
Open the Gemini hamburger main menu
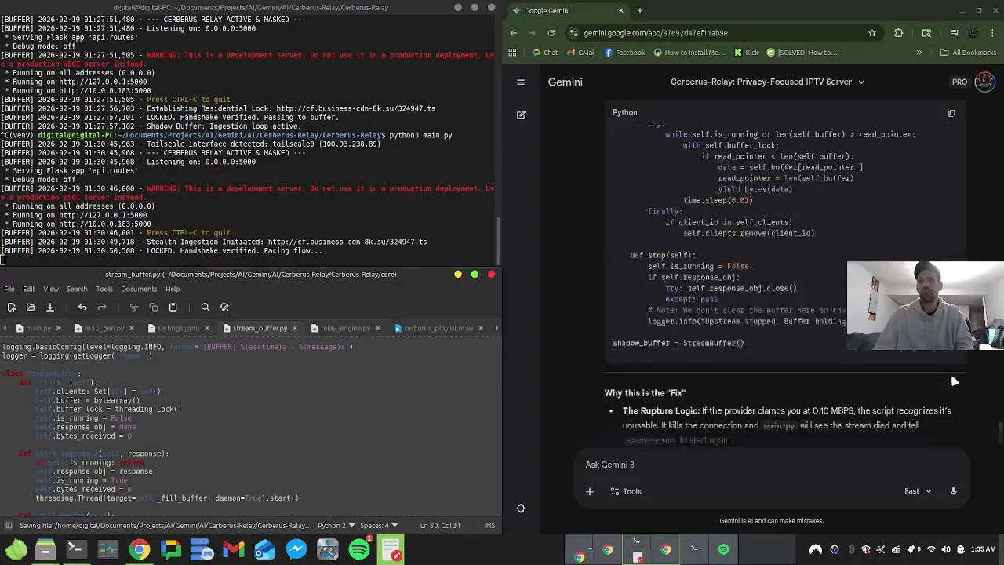[x=520, y=82]
